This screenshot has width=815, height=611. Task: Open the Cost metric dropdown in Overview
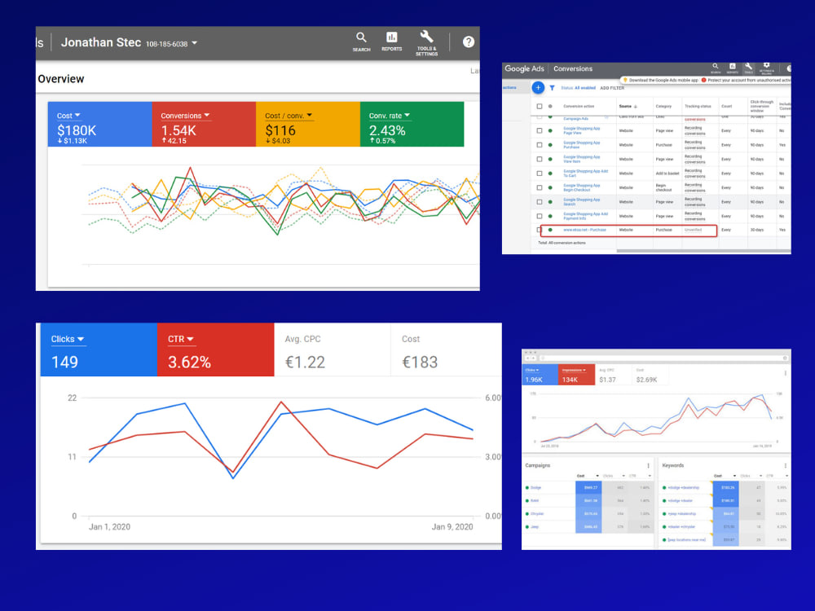point(68,116)
